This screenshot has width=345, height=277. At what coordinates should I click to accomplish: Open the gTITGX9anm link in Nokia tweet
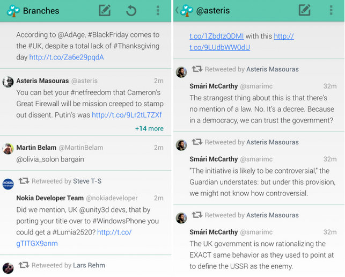point(37,243)
